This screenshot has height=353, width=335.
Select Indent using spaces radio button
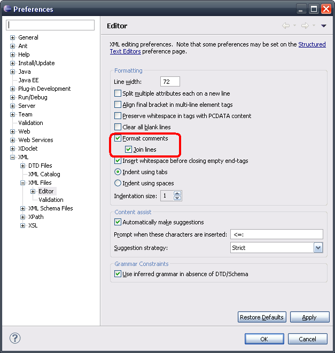(118, 183)
